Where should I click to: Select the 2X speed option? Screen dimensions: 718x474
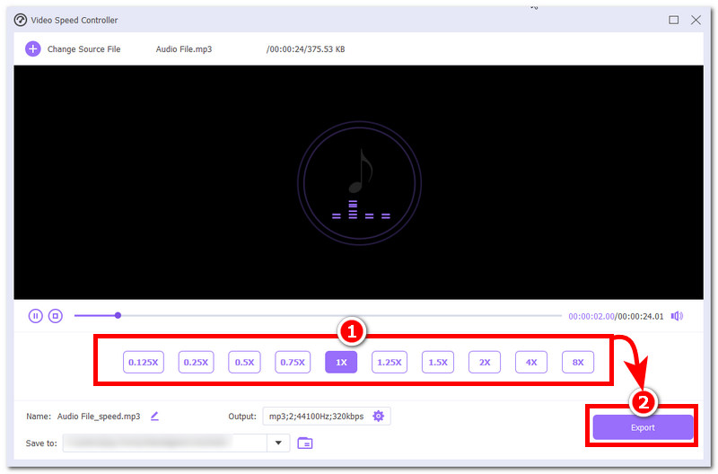pyautogui.click(x=485, y=363)
